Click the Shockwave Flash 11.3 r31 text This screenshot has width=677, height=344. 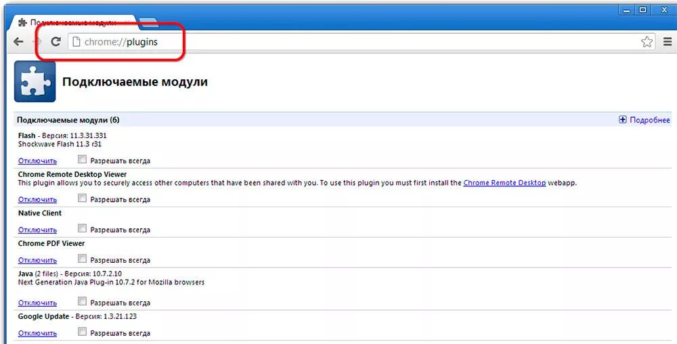60,144
